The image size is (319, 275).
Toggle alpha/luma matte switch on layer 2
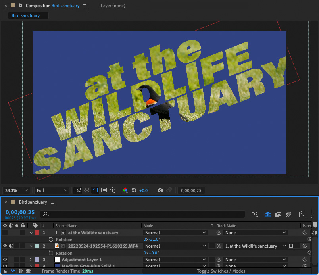(x=291, y=246)
